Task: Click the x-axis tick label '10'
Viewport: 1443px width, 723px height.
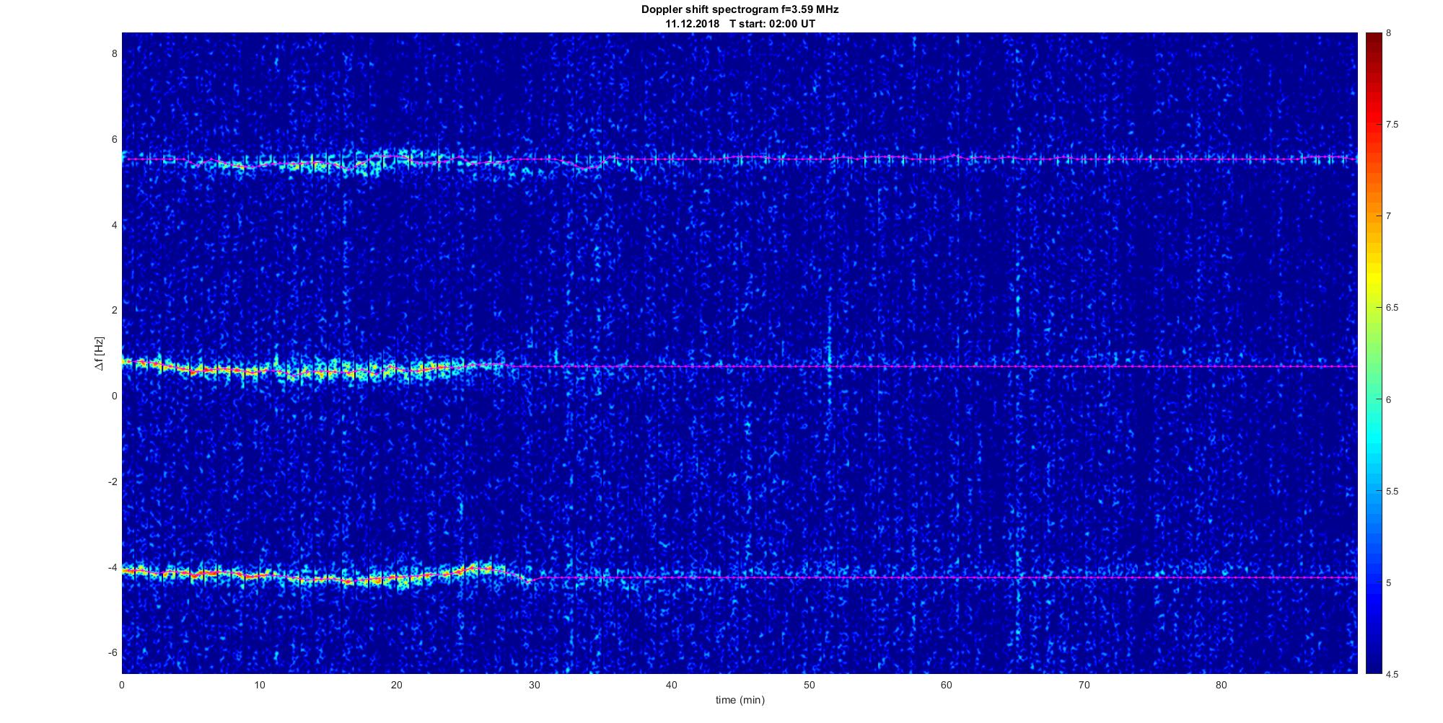Action: [x=259, y=685]
